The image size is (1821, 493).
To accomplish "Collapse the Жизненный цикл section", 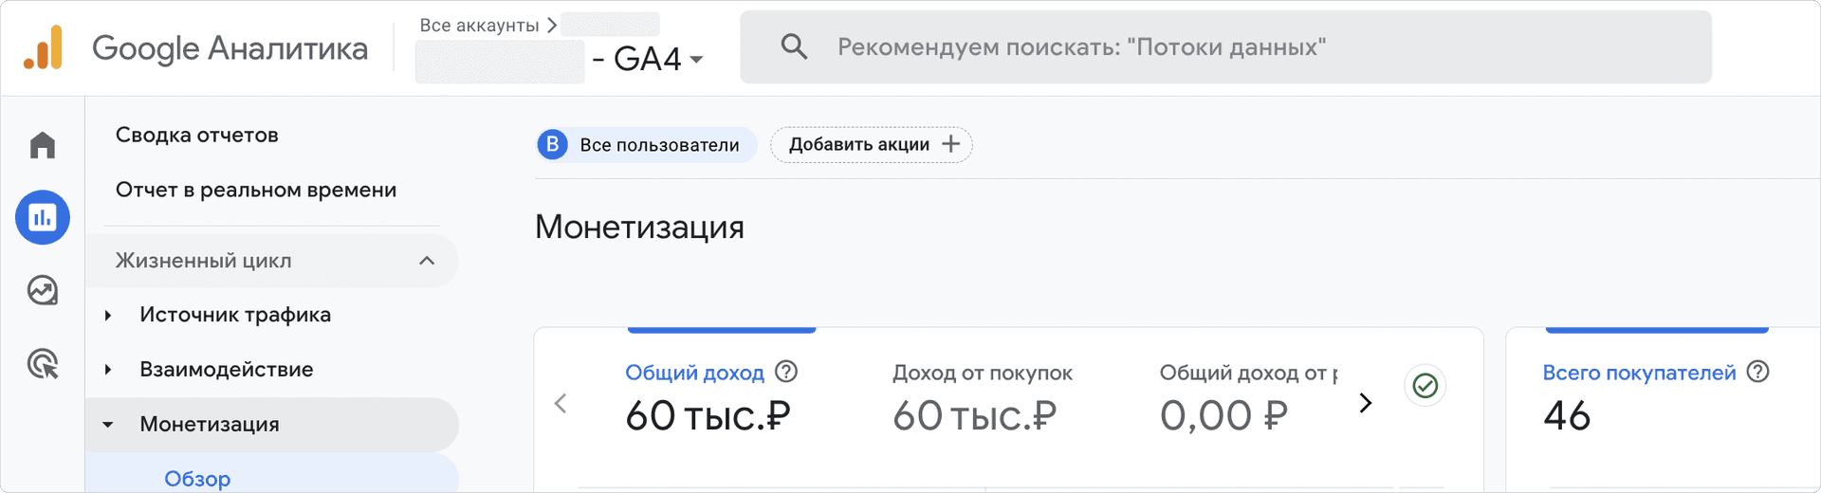I will pyautogui.click(x=427, y=261).
